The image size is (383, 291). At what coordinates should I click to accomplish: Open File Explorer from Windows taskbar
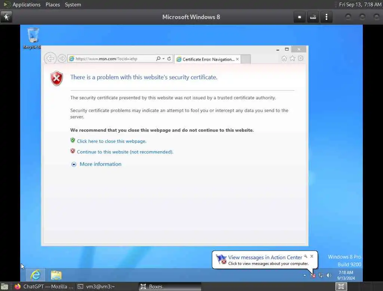56,275
